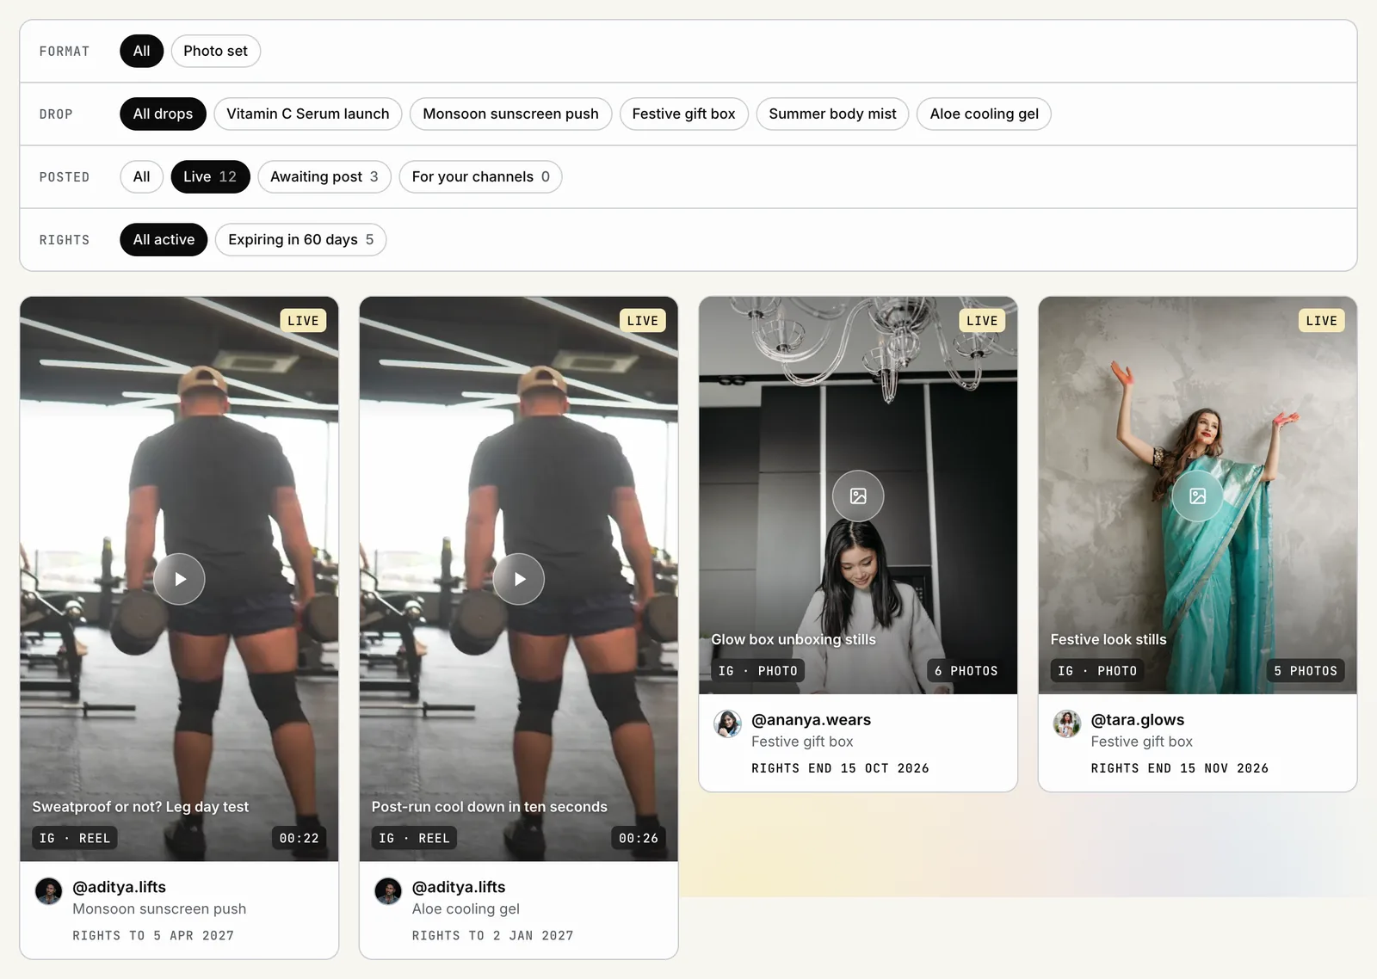The height and width of the screenshot is (979, 1377).
Task: Click the IG · PHOTO tag on Festive look stills
Action: pos(1097,671)
